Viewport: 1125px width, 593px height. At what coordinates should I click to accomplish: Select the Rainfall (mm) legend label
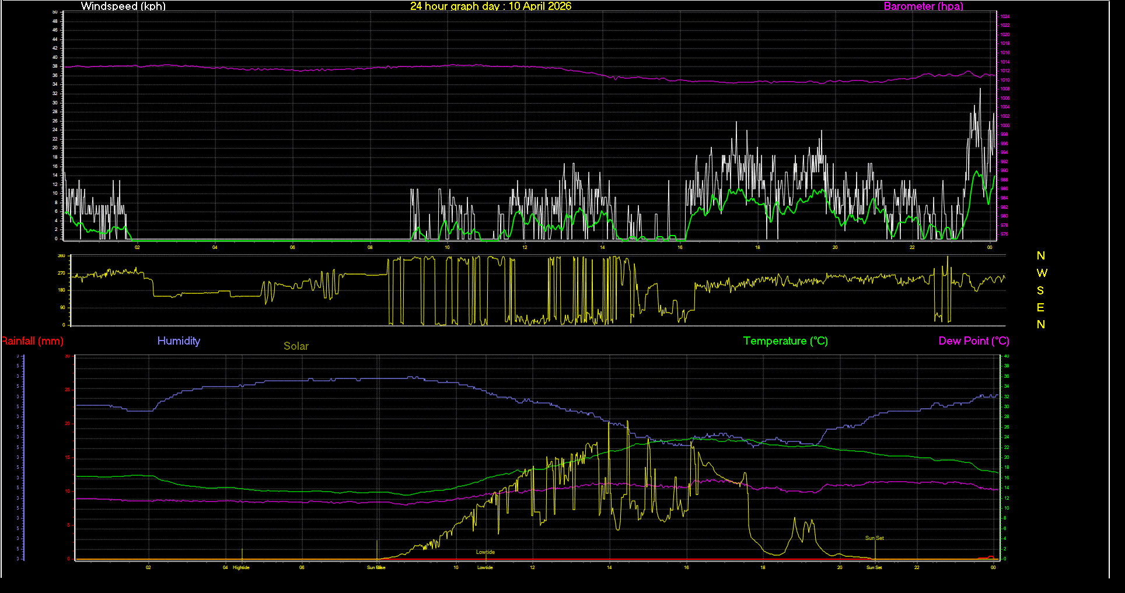coord(32,341)
